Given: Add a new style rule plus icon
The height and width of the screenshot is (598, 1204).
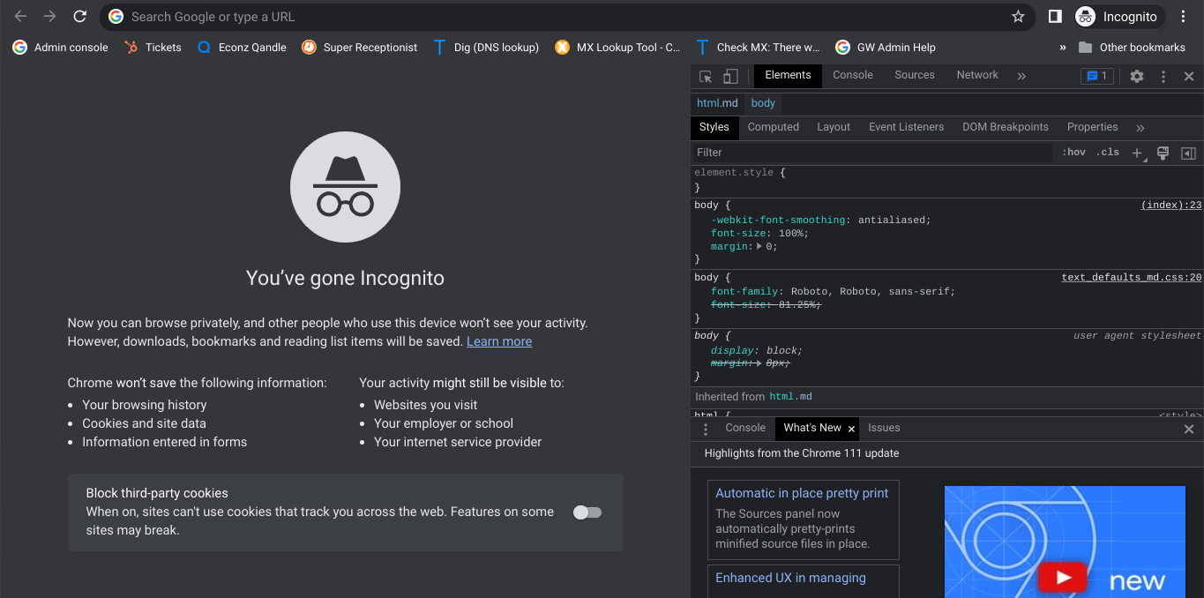Looking at the screenshot, I should point(1137,153).
